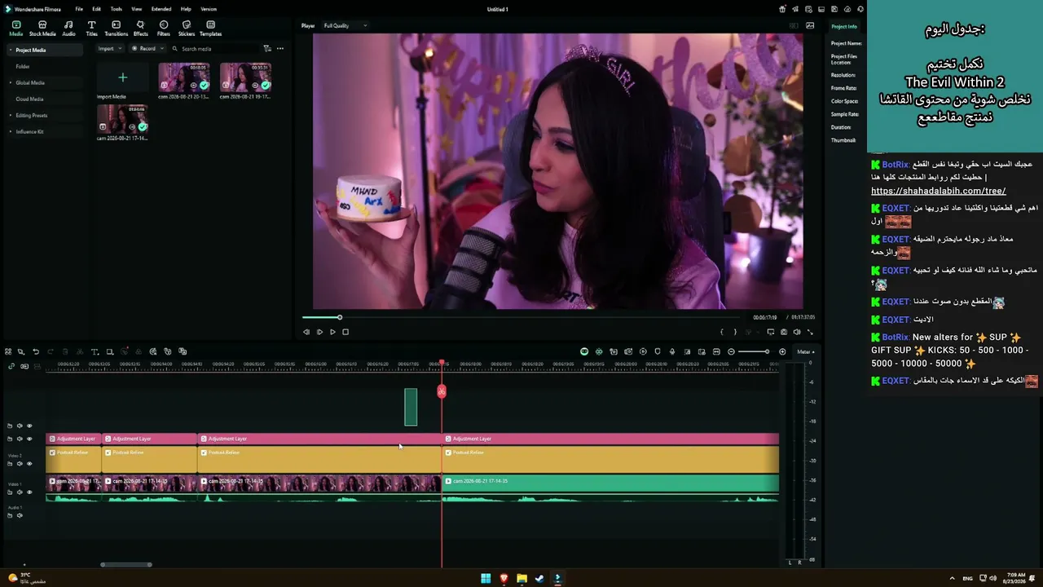Toggle the green highlighted timeline toolbar button

584,351
